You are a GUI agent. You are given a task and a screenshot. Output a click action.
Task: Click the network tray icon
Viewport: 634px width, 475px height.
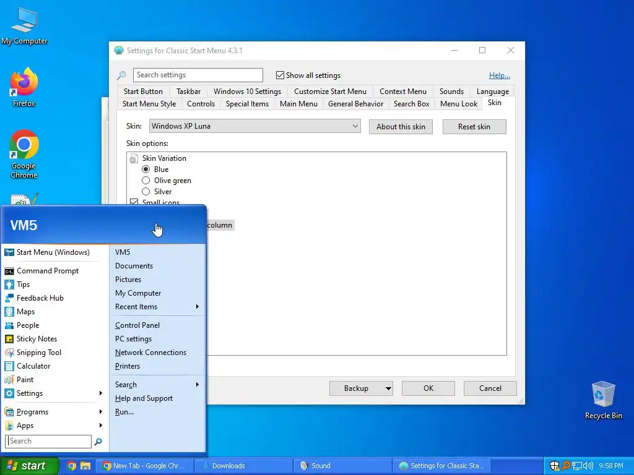(x=577, y=466)
